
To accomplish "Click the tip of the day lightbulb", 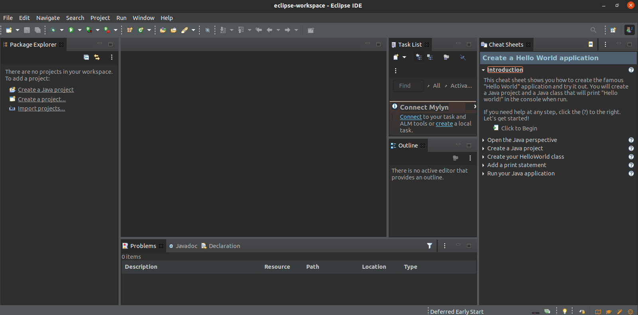I will coord(565,311).
